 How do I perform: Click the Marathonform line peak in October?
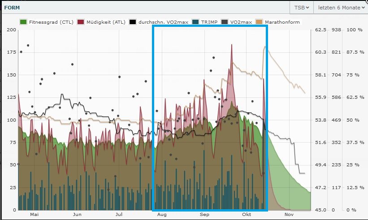[265, 47]
